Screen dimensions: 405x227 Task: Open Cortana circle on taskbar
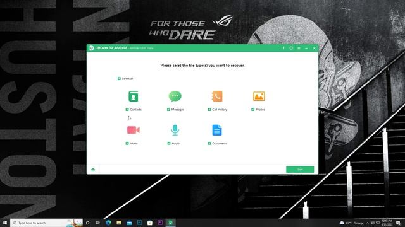[x=87, y=223]
